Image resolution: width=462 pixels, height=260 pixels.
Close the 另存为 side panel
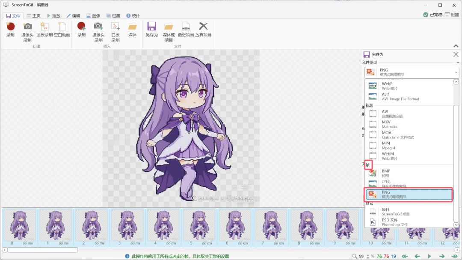[456, 54]
